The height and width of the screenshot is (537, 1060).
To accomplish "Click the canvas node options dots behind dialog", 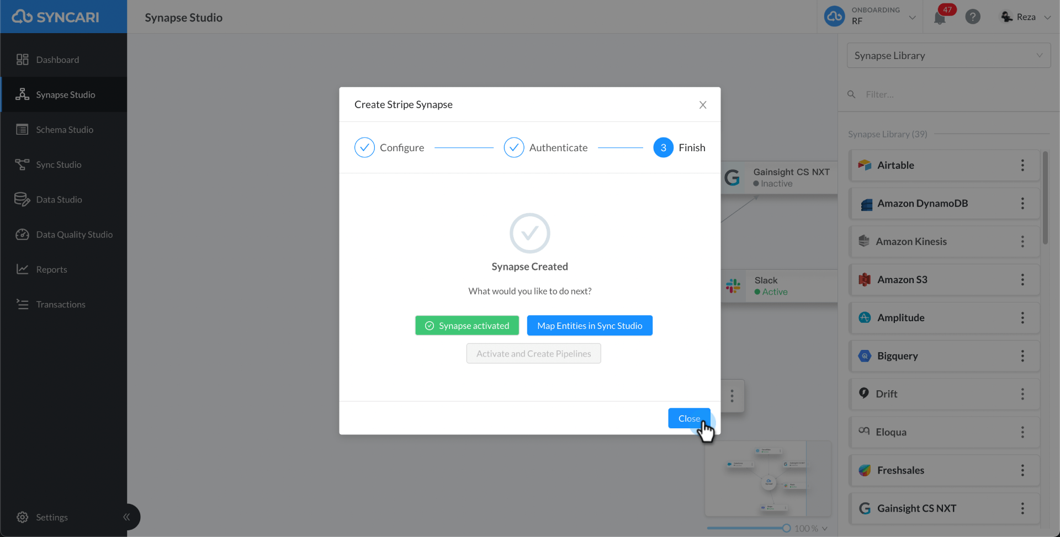I will click(732, 396).
